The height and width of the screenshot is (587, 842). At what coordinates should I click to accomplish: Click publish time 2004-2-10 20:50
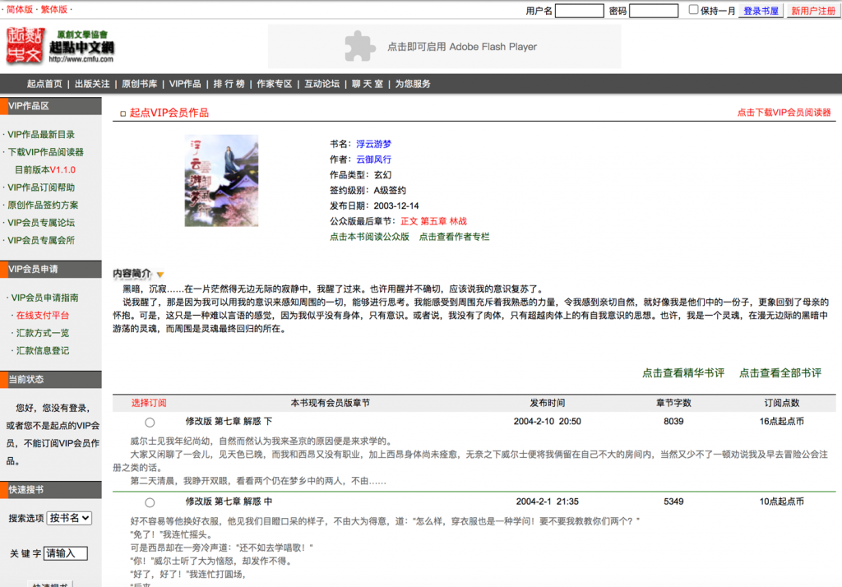(x=547, y=422)
